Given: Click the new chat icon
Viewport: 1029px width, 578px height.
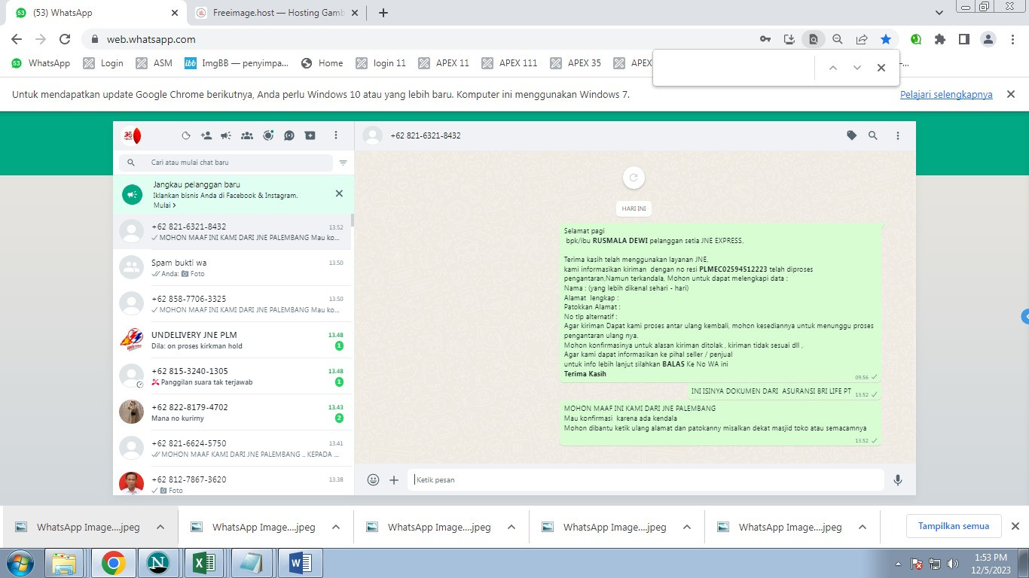Looking at the screenshot, I should (310, 135).
